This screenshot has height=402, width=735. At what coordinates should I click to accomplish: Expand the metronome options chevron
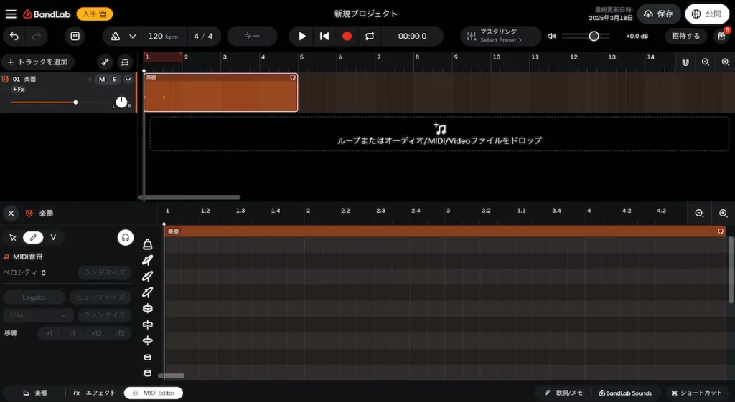[133, 36]
